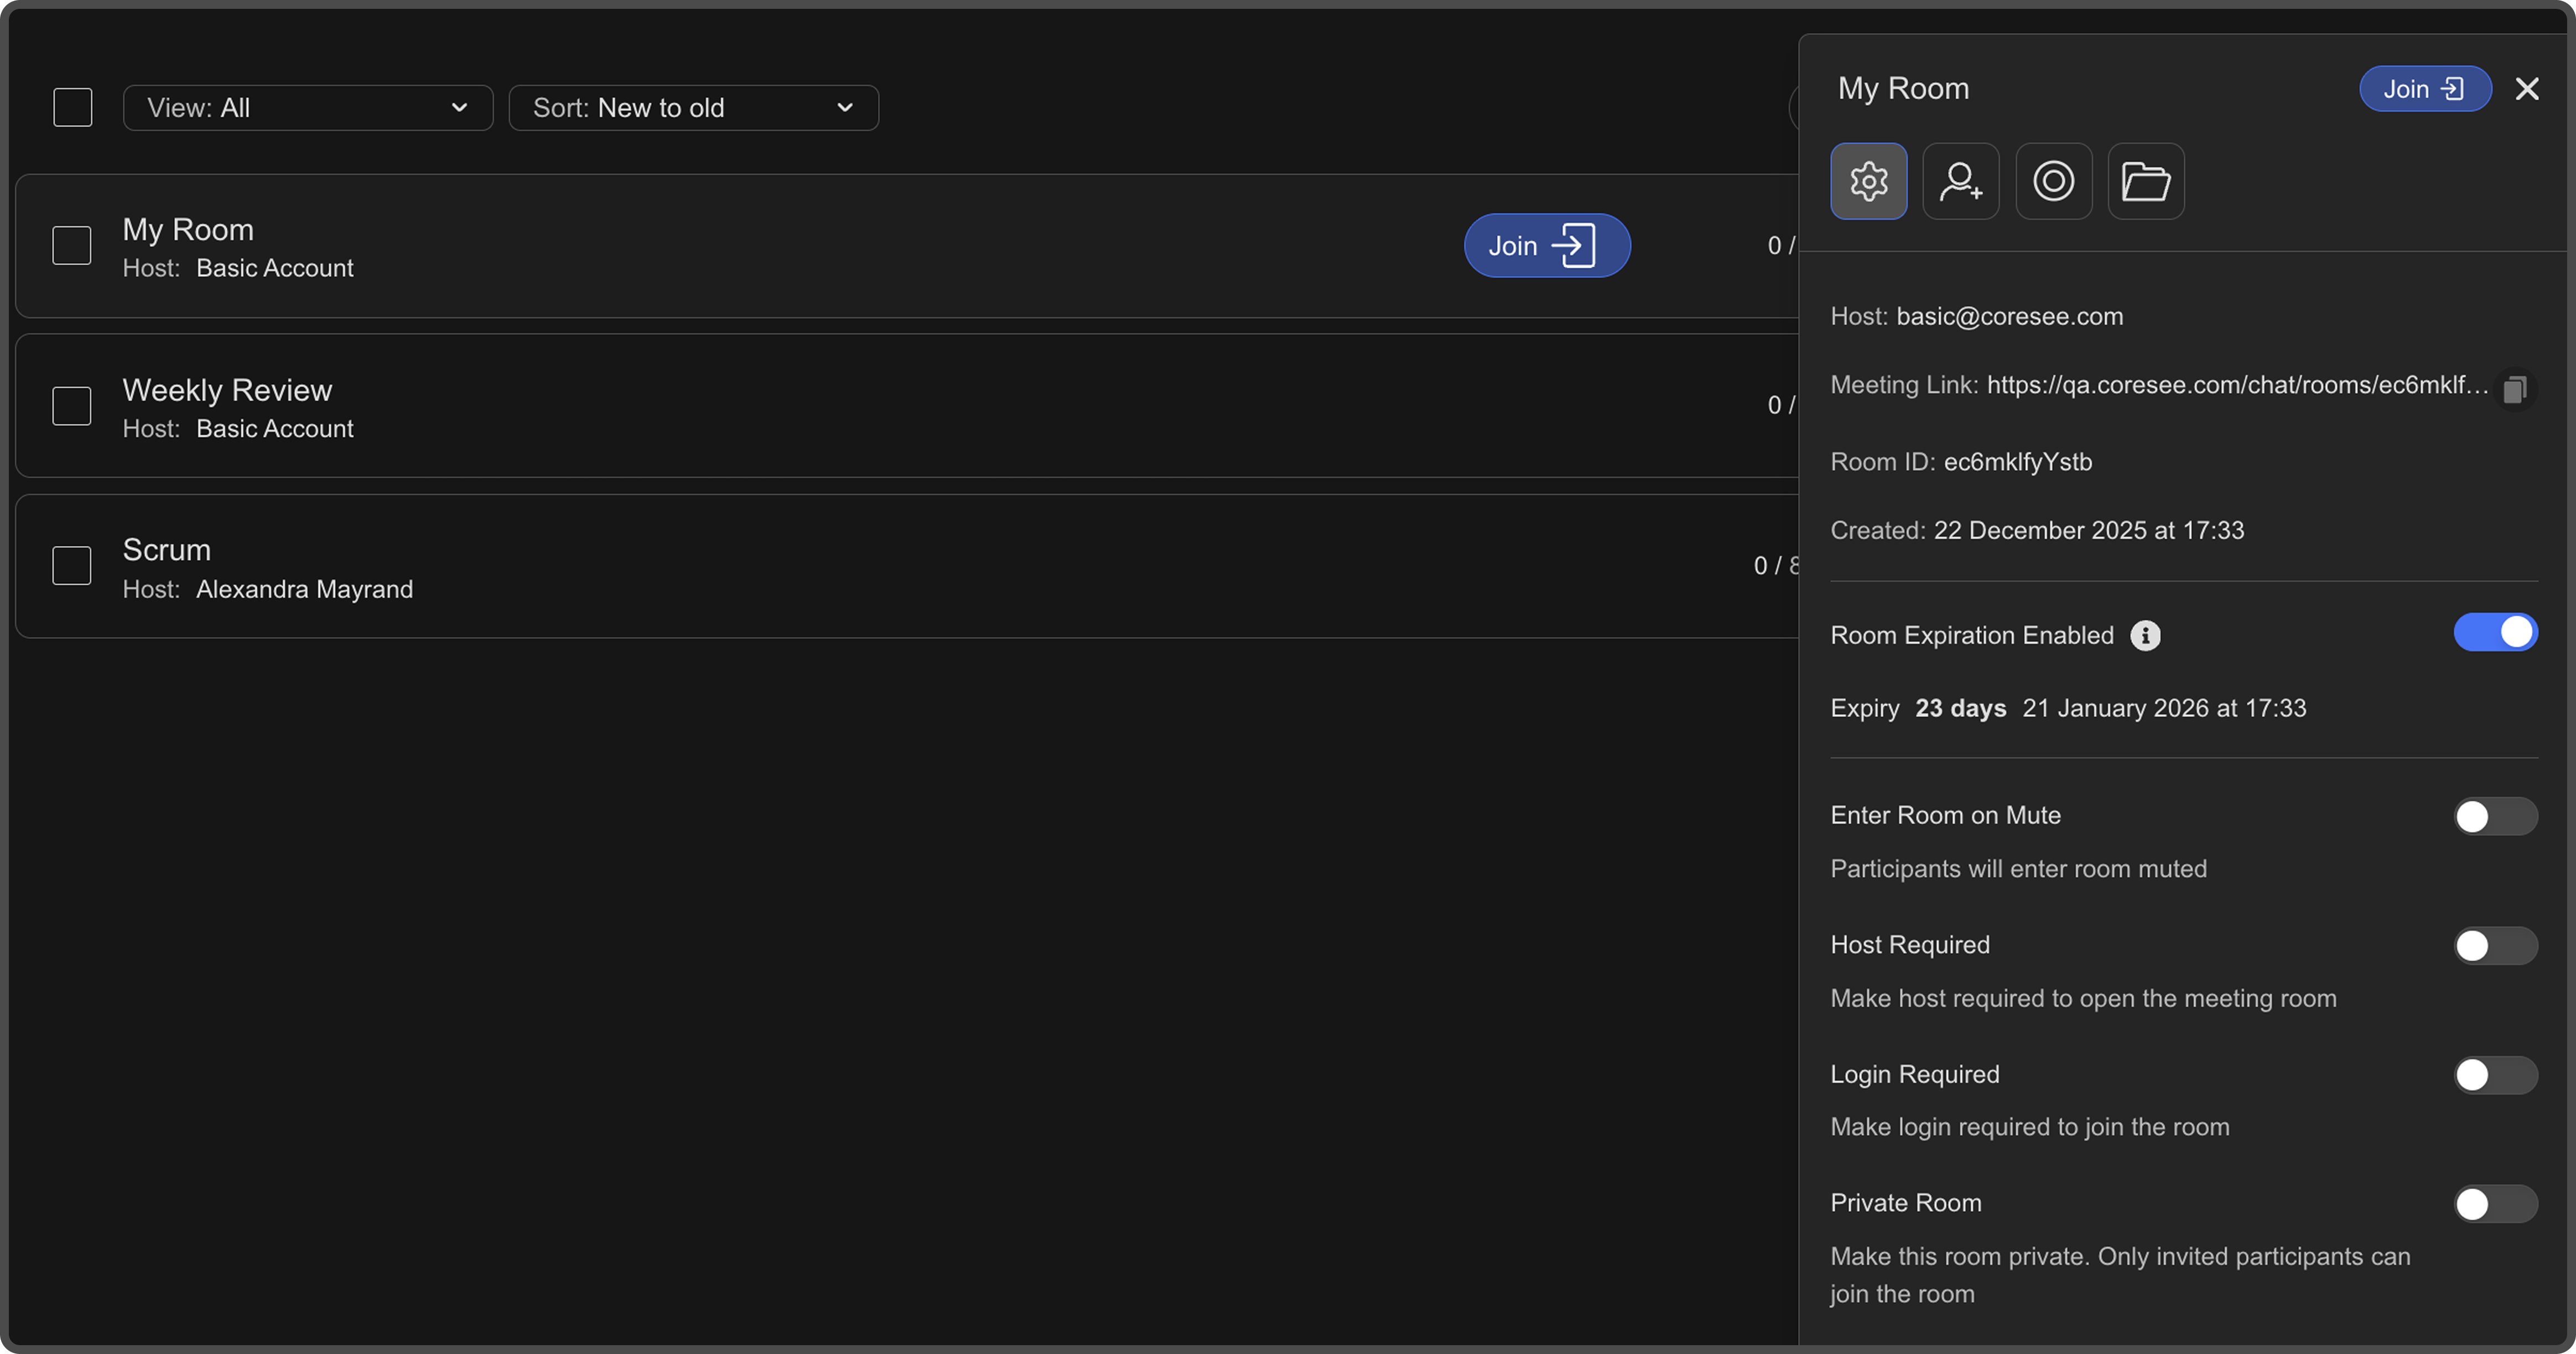Screen dimensions: 2576x1354
Task: Open the recordings circle icon tab
Action: (x=2053, y=181)
